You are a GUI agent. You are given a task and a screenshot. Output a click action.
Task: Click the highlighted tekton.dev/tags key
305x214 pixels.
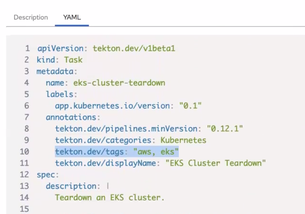89,152
